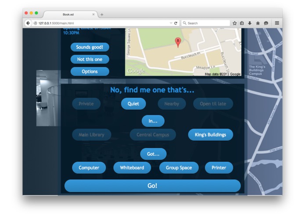305x216 pixels.
Task: Toggle the Whiteboard facility option
Action: pyautogui.click(x=132, y=167)
